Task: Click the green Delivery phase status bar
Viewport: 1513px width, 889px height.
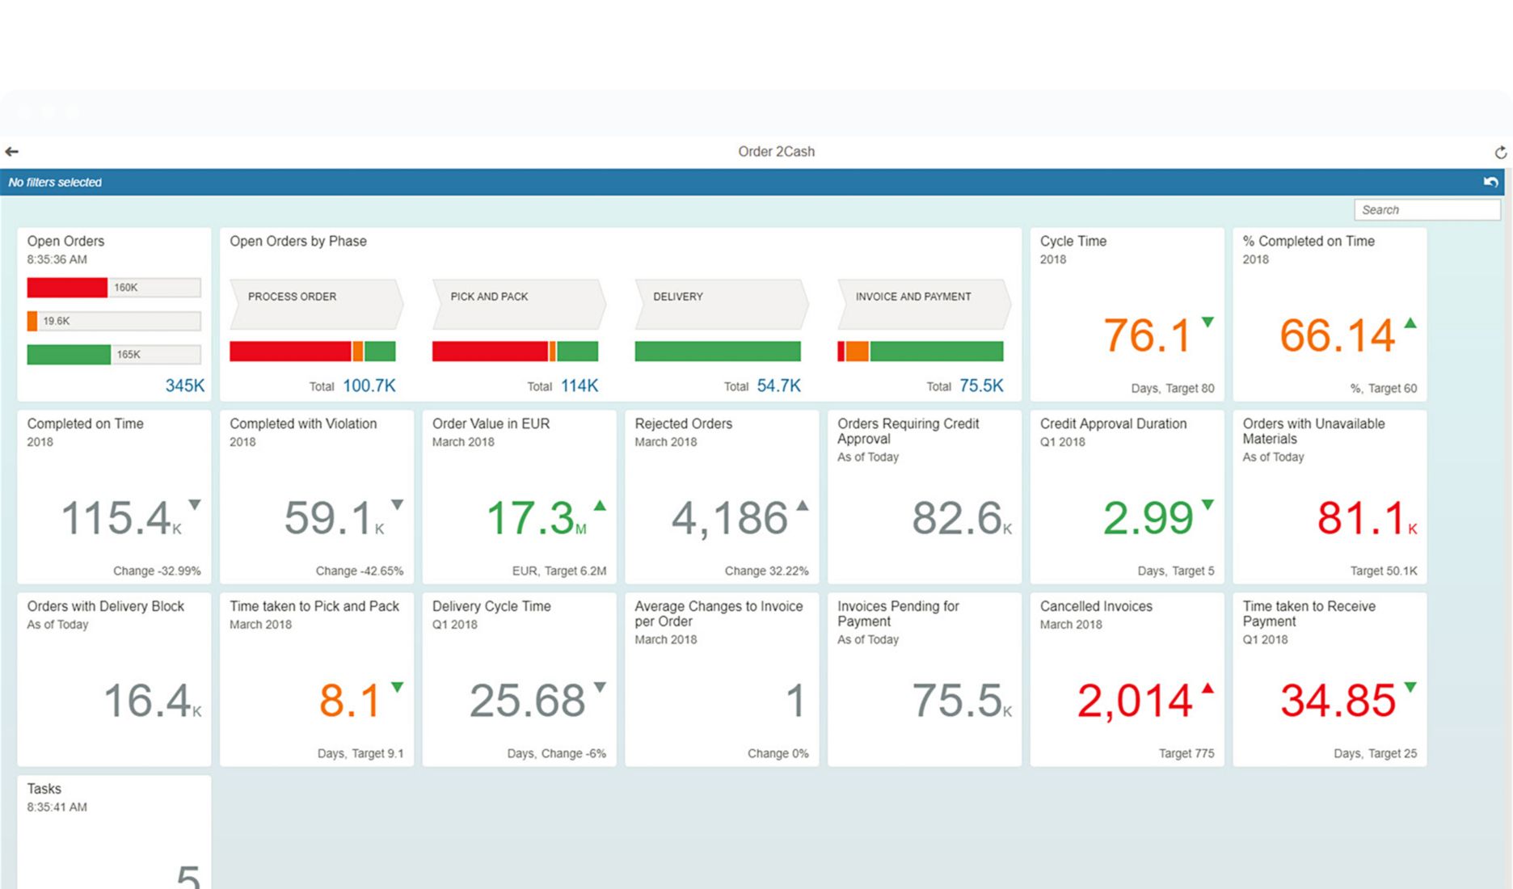Action: point(718,352)
